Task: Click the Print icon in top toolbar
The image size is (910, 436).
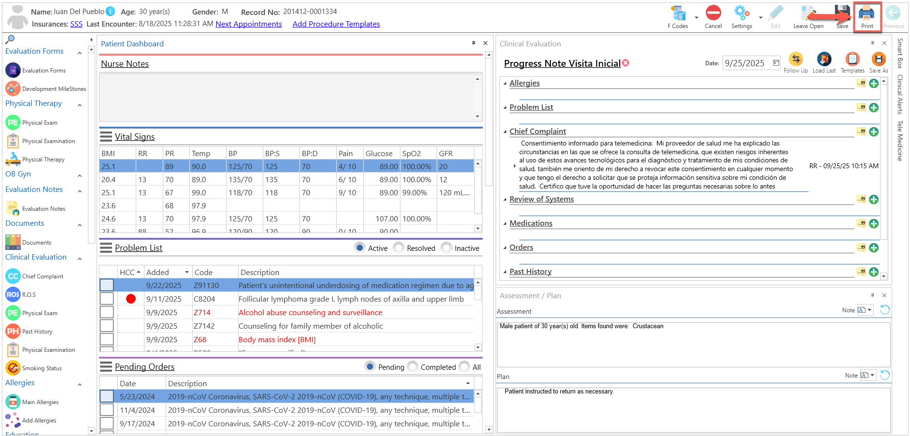Action: click(867, 17)
